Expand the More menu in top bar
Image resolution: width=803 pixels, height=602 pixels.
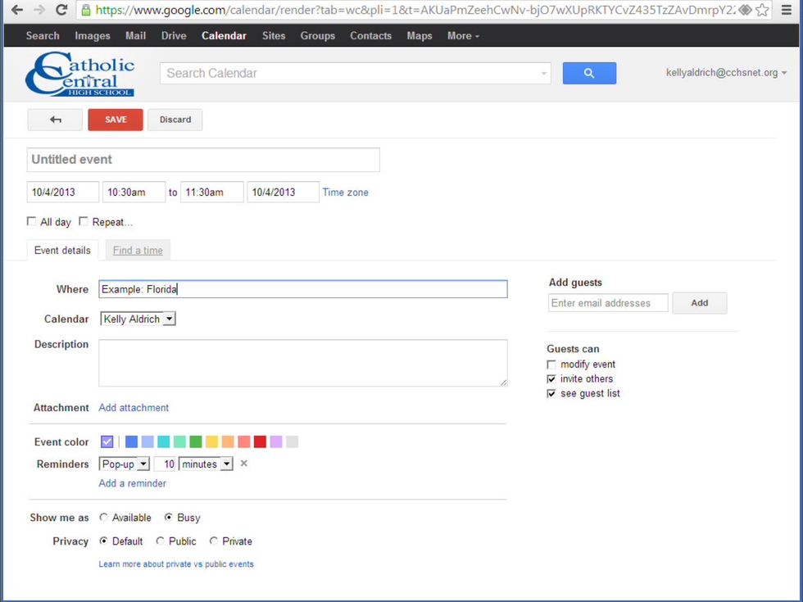pyautogui.click(x=463, y=36)
